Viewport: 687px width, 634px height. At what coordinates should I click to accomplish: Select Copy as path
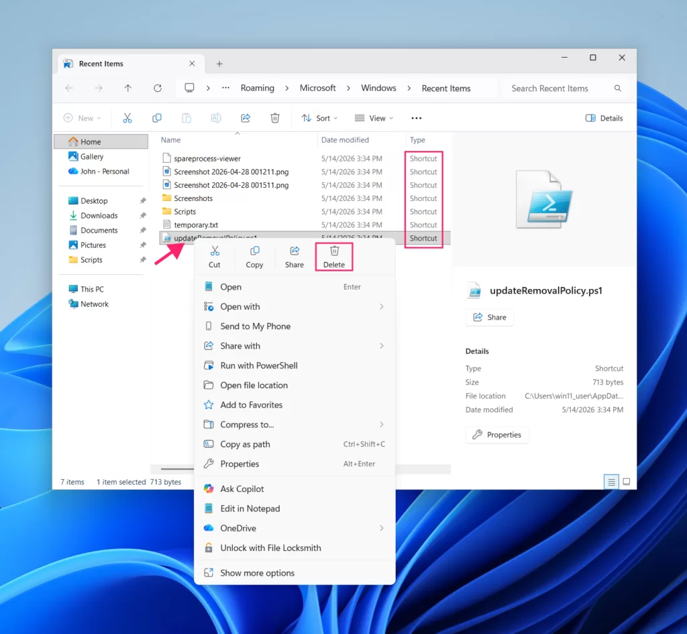[295, 444]
